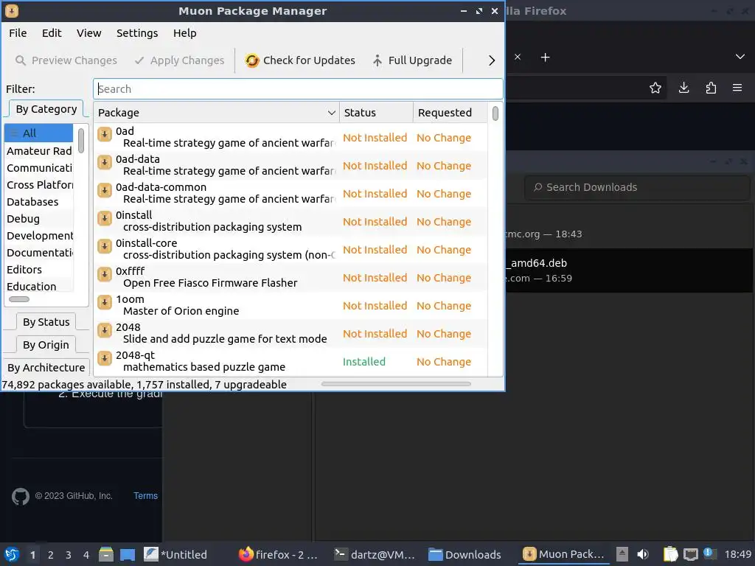The height and width of the screenshot is (566, 755).
Task: Click the clipboard tray icon
Action: tap(670, 554)
